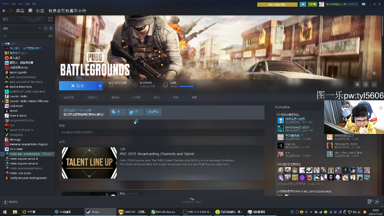Select Back 4 Blood Beta entry
This screenshot has height=216, width=384.
21,87
